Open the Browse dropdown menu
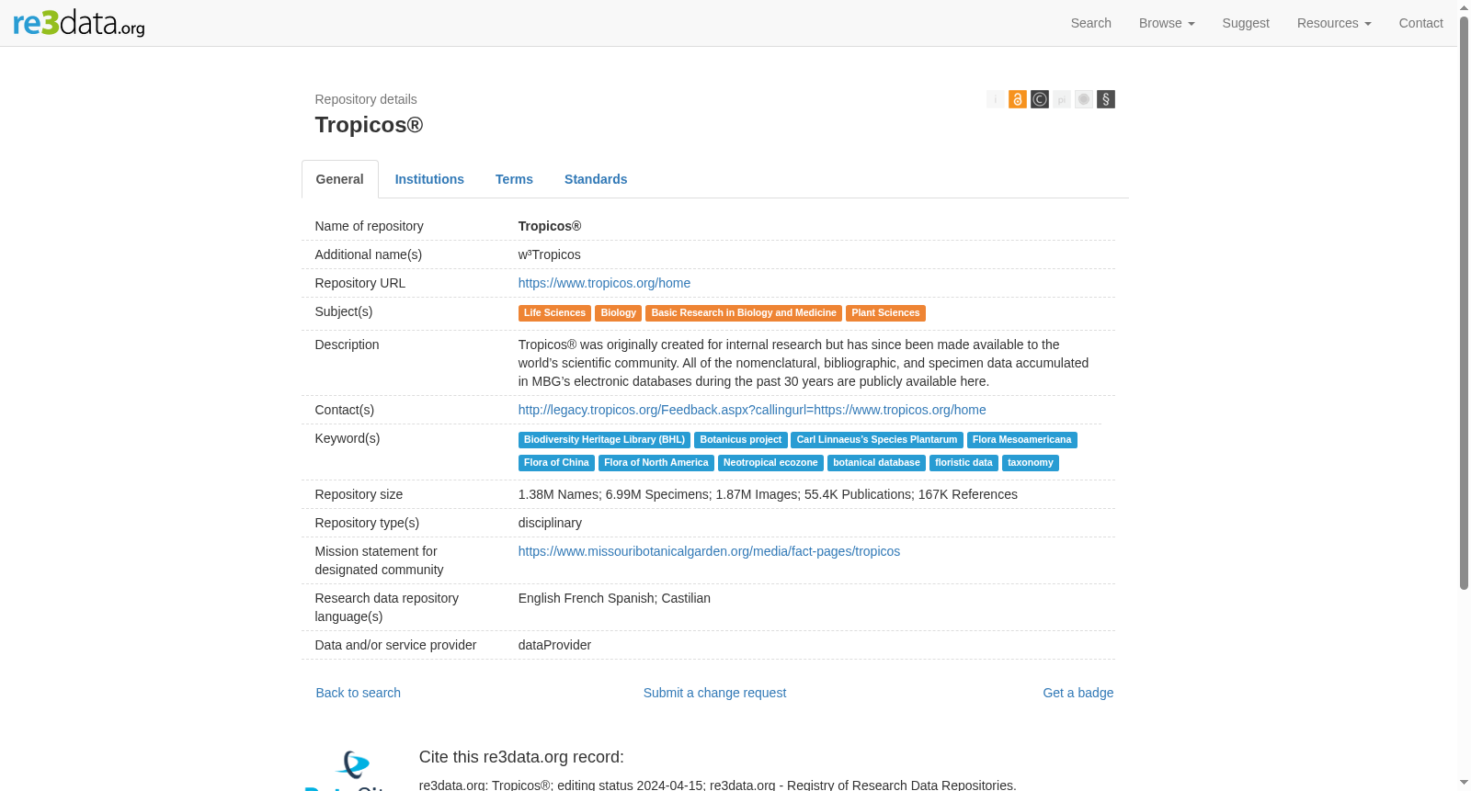Image resolution: width=1471 pixels, height=791 pixels. (x=1167, y=23)
